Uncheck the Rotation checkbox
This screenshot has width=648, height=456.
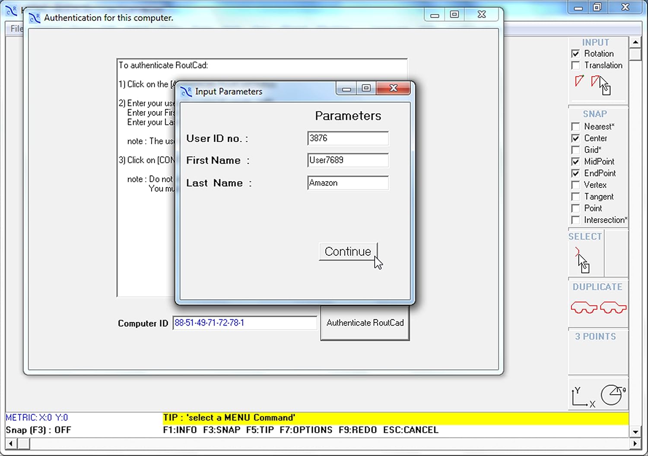pyautogui.click(x=575, y=54)
